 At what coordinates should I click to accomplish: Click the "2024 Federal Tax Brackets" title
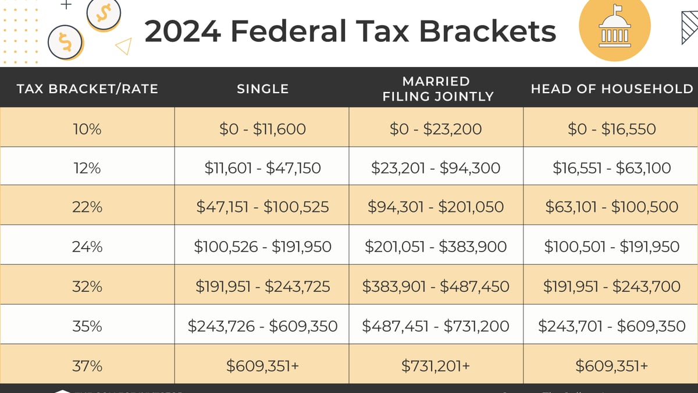[350, 31]
